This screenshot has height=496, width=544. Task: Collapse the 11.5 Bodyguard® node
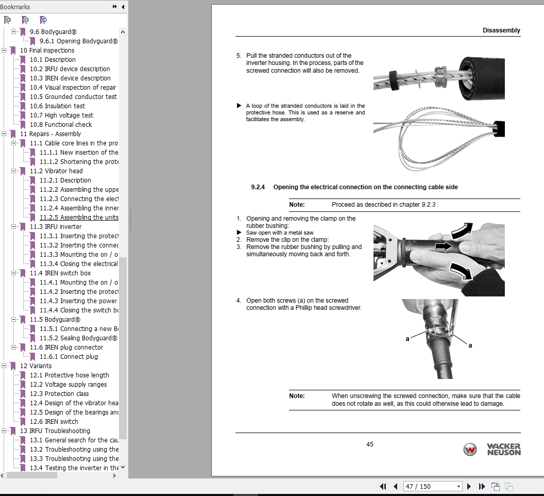pyautogui.click(x=13, y=320)
